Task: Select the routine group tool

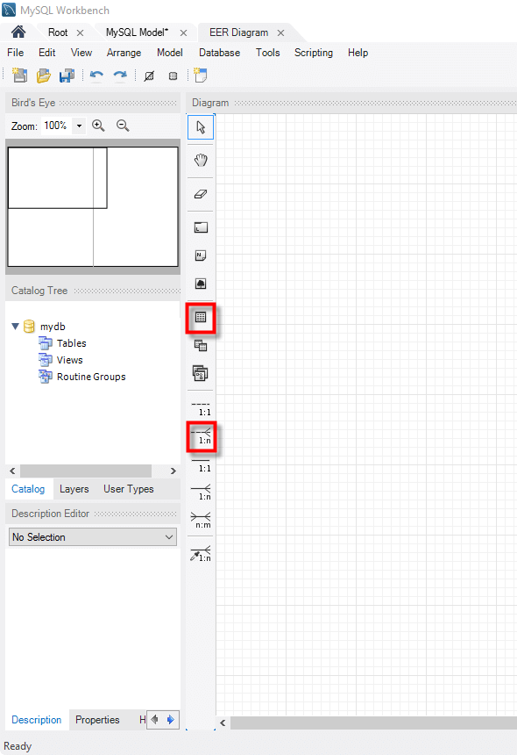Action: coord(201,373)
